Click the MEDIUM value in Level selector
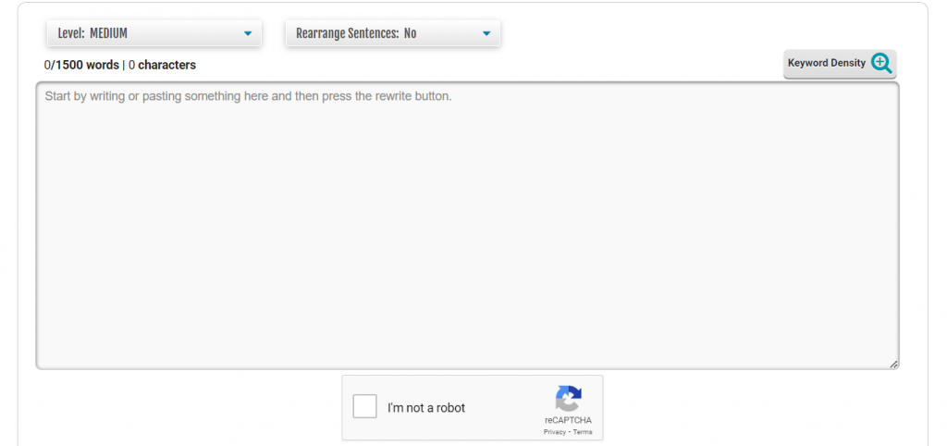The image size is (947, 446). tap(108, 33)
